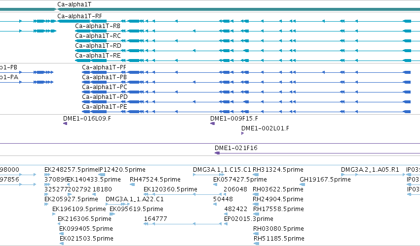Click the RH17558.5prime EST label

278,210
